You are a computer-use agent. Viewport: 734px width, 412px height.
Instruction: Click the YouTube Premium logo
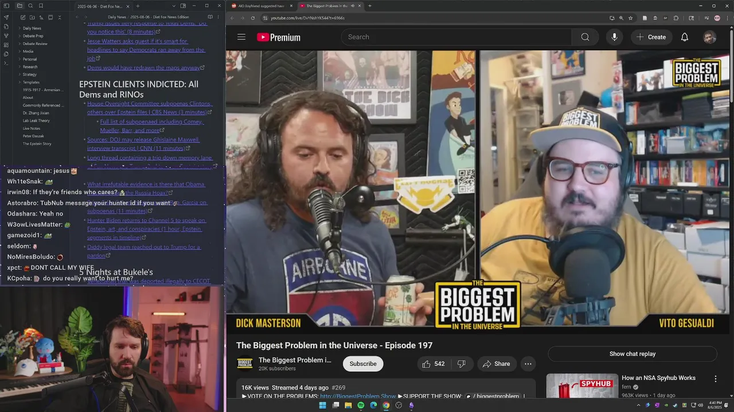point(279,37)
